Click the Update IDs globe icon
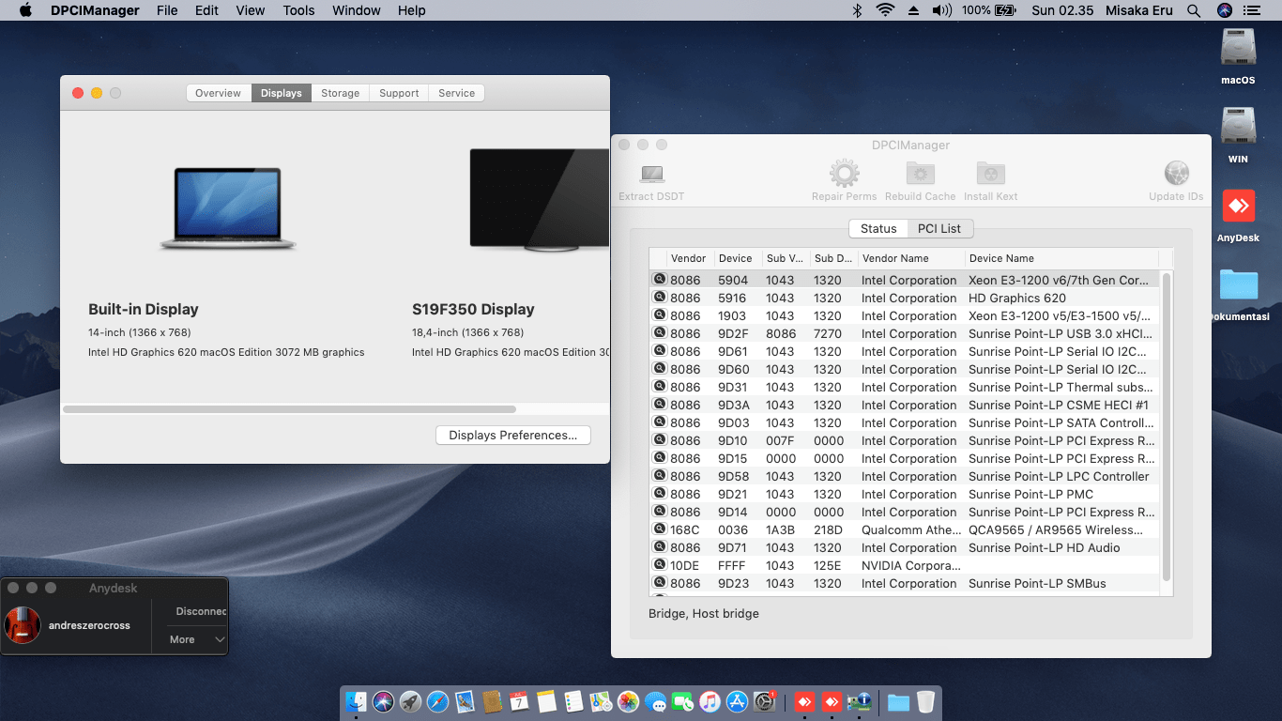The image size is (1282, 721). (x=1176, y=175)
